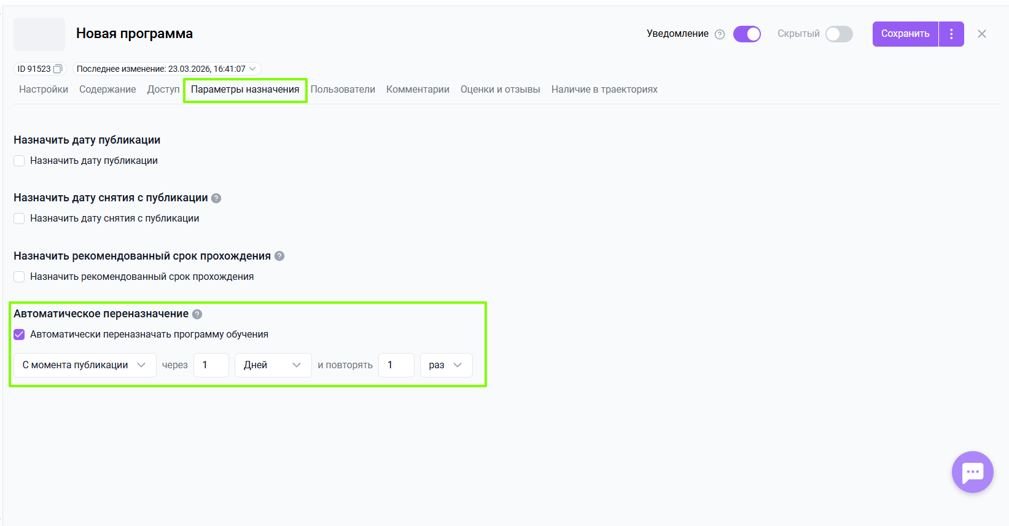Click the Сохранить button
The width and height of the screenshot is (1009, 526).
tap(905, 34)
